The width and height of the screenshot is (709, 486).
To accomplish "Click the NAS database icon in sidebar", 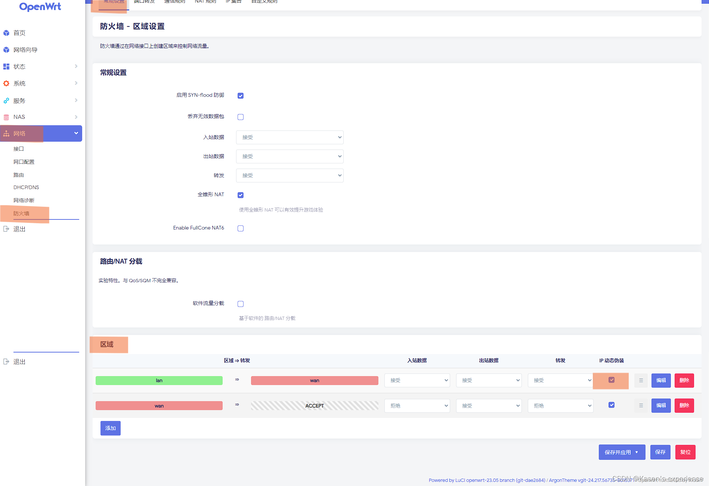I will point(6,117).
